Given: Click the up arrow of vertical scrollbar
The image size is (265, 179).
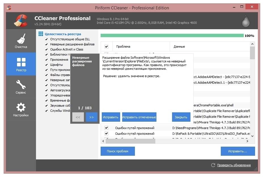Looking at the screenshot, I should [252, 44].
